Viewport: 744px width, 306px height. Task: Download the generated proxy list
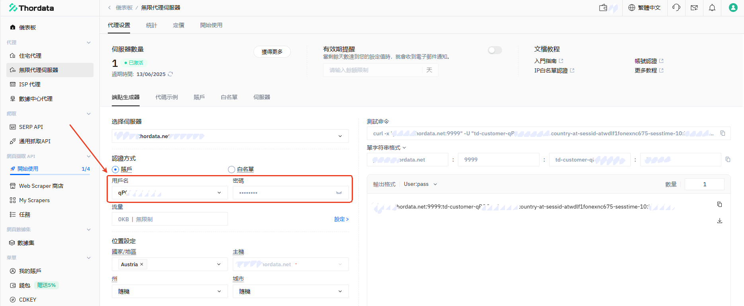click(719, 220)
